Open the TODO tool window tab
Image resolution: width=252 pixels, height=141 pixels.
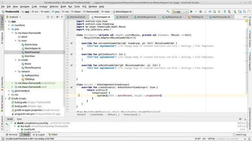53,135
